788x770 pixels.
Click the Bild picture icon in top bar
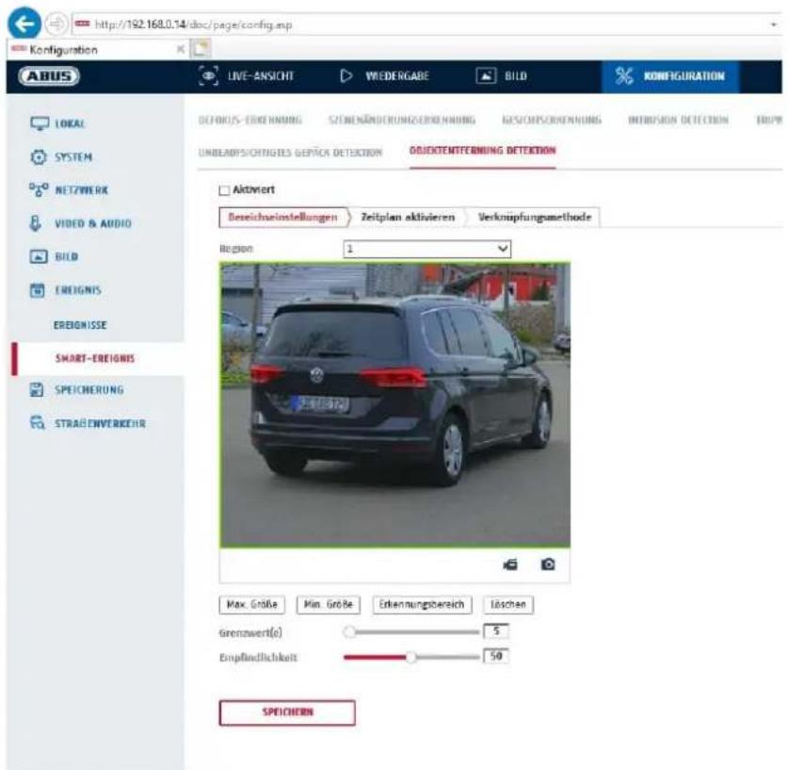(486, 76)
